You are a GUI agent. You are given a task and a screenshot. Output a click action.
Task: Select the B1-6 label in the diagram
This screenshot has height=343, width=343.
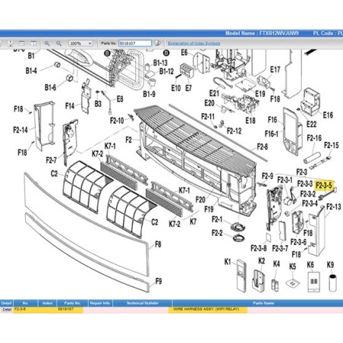(50, 87)
